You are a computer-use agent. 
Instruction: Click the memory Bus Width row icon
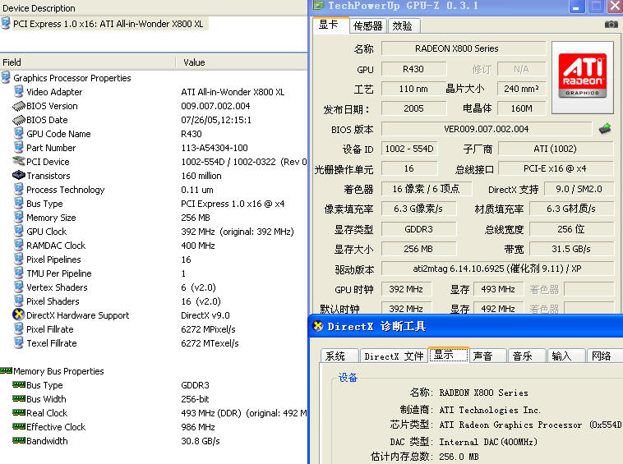point(19,398)
